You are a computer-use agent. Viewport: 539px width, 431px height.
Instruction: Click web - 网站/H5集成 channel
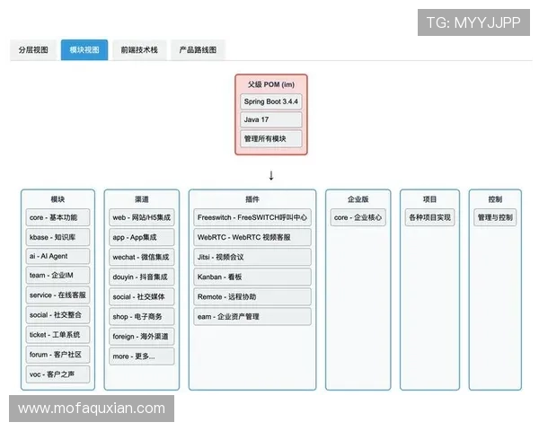pyautogui.click(x=142, y=217)
